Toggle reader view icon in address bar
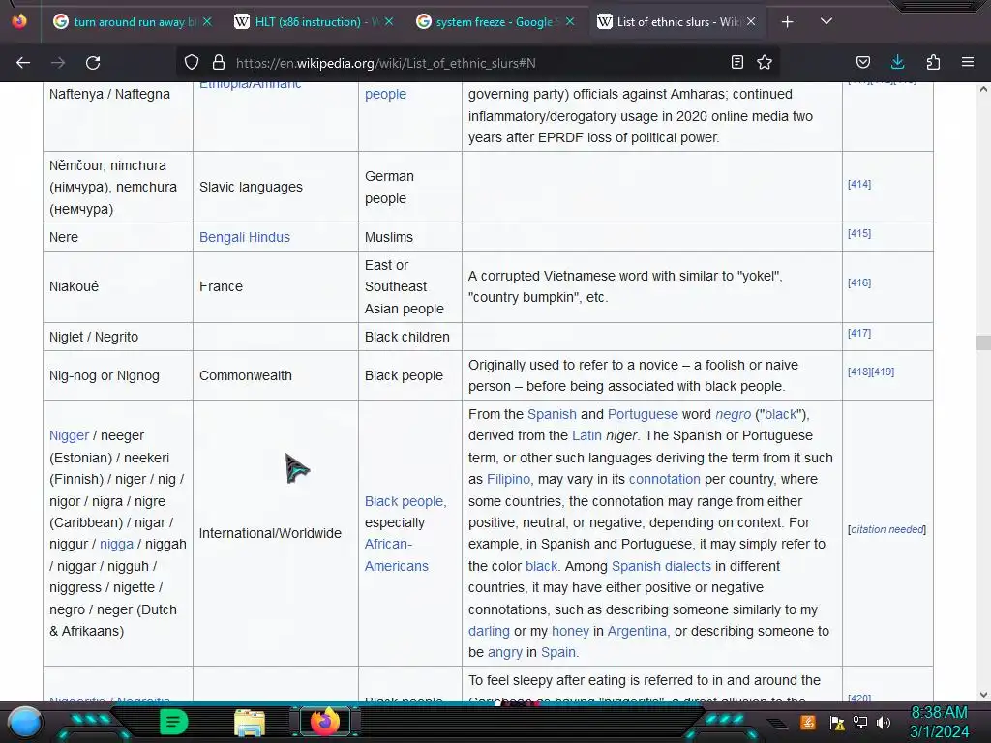Viewport: 991px width, 743px height. tap(736, 62)
